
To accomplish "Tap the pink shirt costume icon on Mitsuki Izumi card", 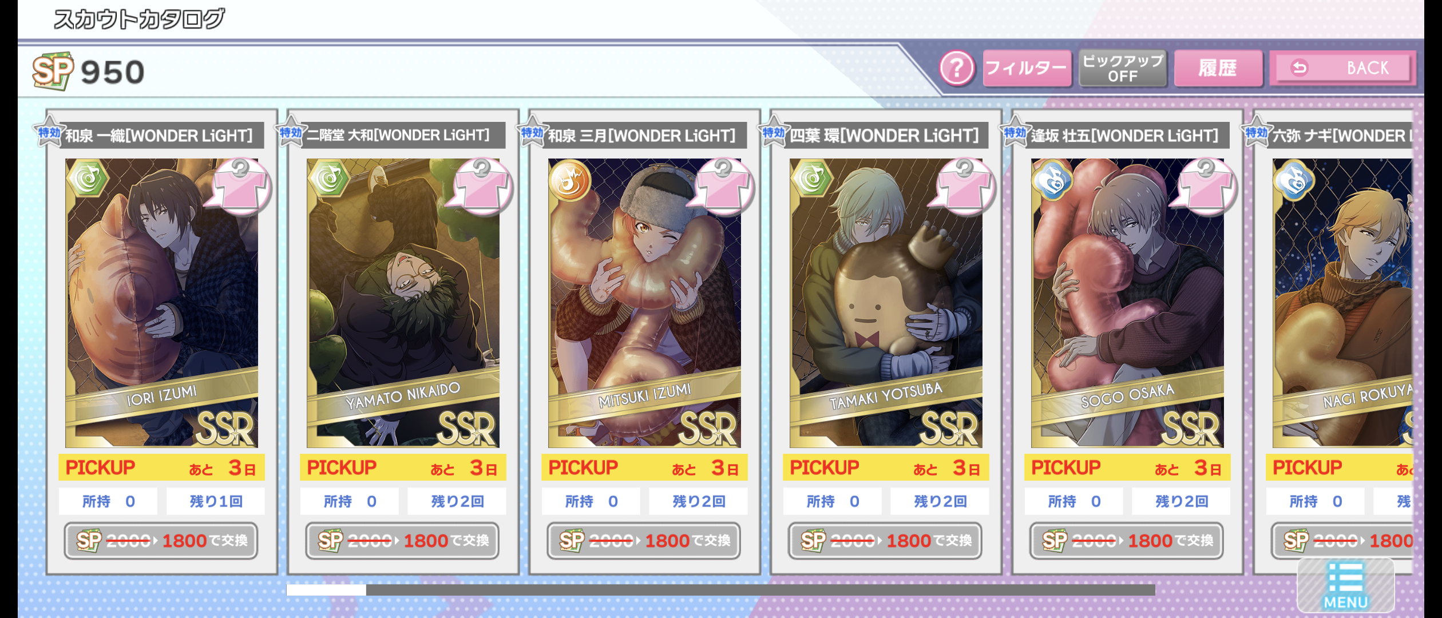I will click(723, 187).
